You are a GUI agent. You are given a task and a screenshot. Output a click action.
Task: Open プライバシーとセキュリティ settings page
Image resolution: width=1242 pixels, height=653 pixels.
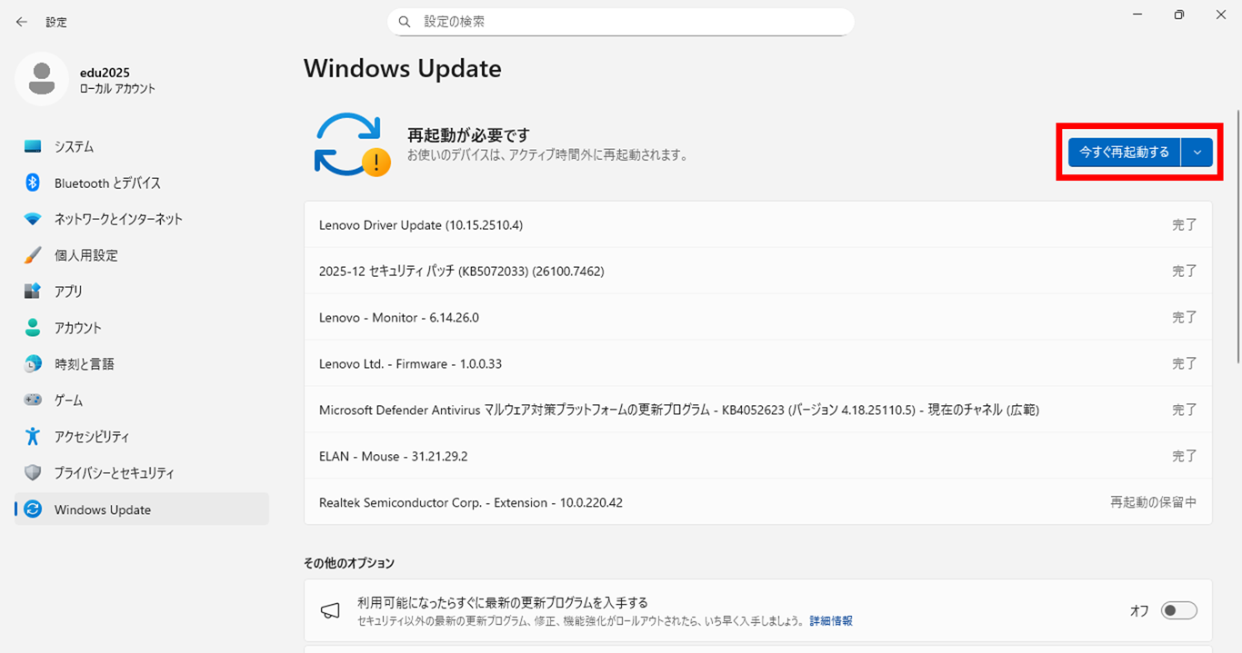click(x=114, y=473)
